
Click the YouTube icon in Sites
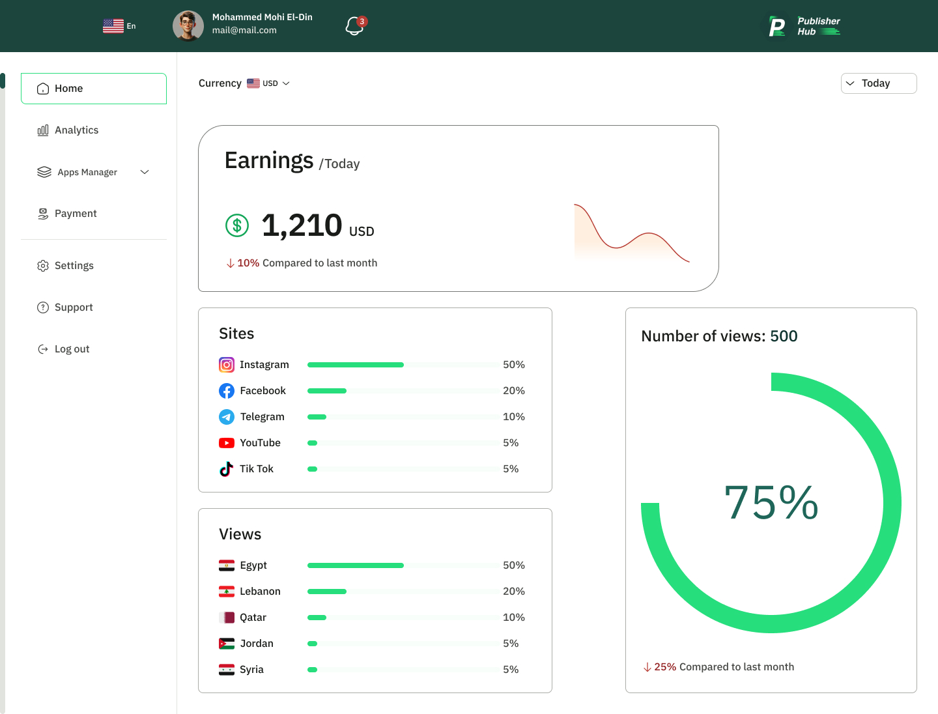tap(227, 443)
